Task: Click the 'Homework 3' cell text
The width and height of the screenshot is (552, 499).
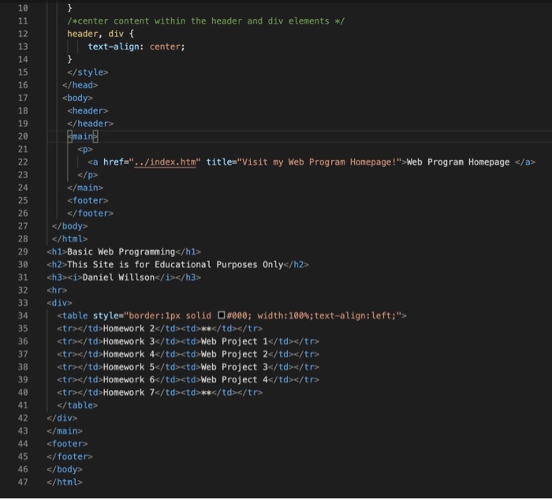Action: (129, 341)
